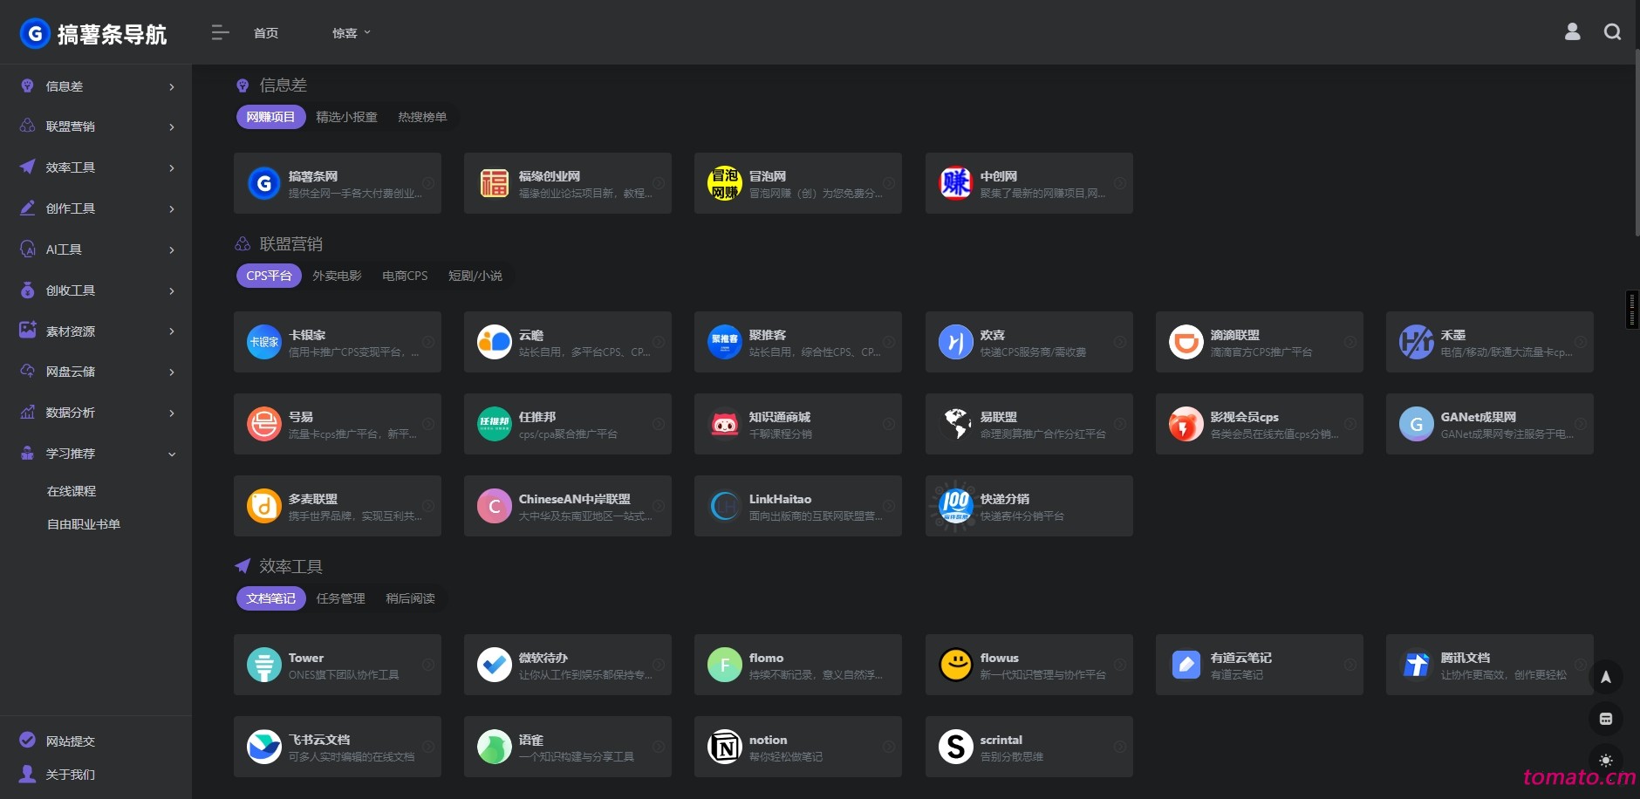
Task: Click the 语雀 card title
Action: (531, 740)
